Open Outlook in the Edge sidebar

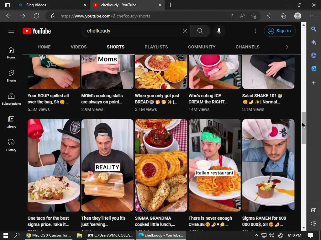[x=313, y=68]
